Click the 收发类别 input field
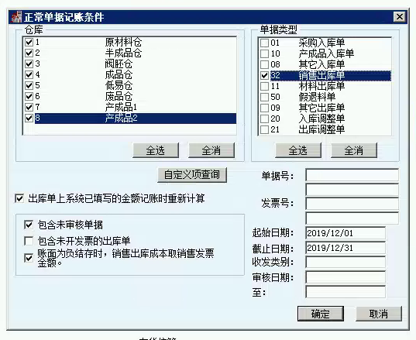The height and width of the screenshot is (340, 416). coord(346,263)
